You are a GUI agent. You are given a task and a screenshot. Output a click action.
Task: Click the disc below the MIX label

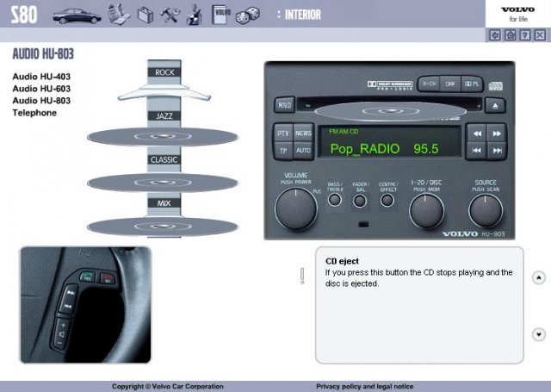click(163, 227)
